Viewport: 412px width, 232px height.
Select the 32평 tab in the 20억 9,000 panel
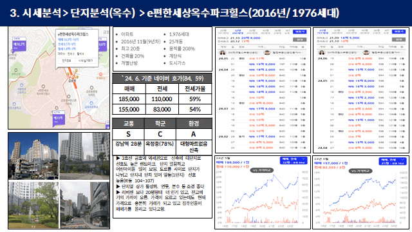pos(238,32)
